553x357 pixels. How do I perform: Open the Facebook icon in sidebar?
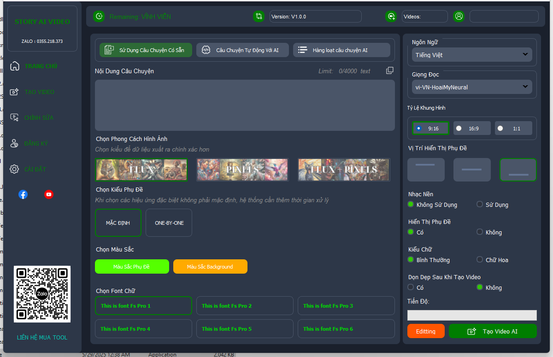[x=23, y=194]
